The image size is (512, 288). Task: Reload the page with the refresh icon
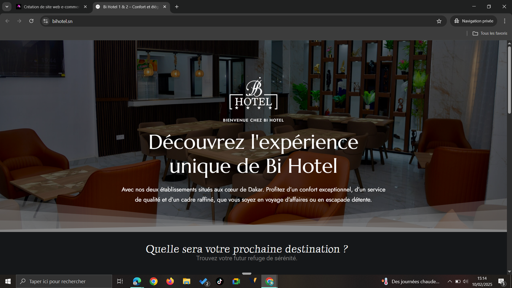point(31,21)
